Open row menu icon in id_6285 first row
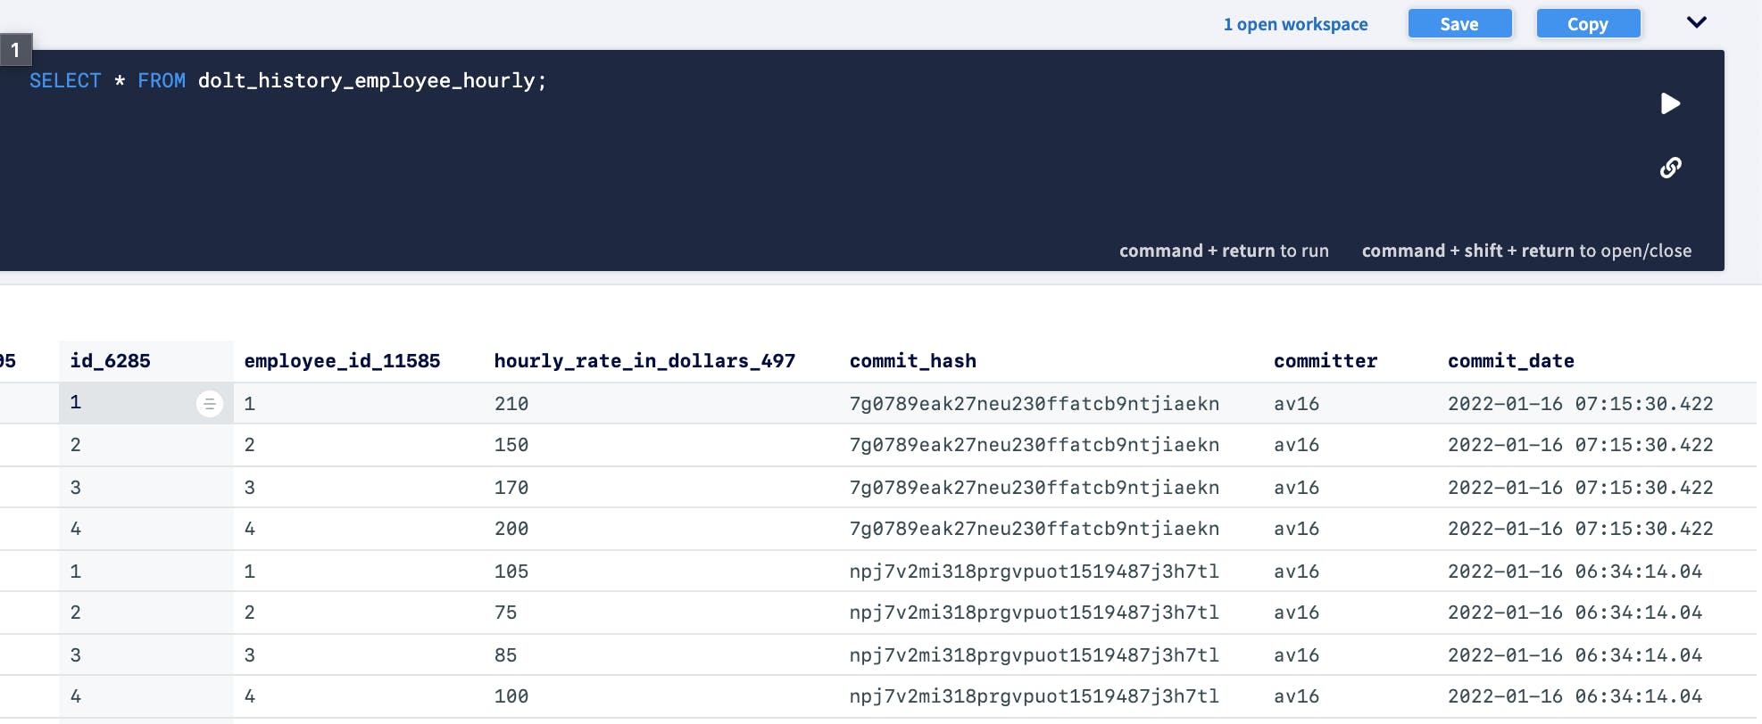The height and width of the screenshot is (724, 1762). tap(209, 404)
